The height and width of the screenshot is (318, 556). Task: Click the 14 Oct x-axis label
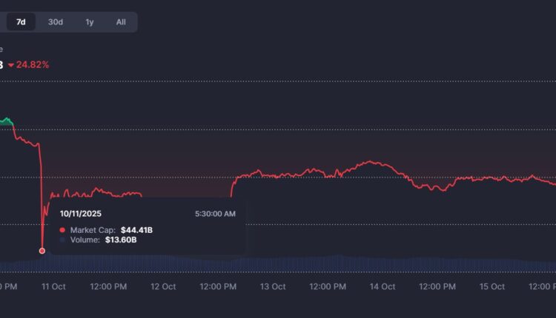click(383, 287)
